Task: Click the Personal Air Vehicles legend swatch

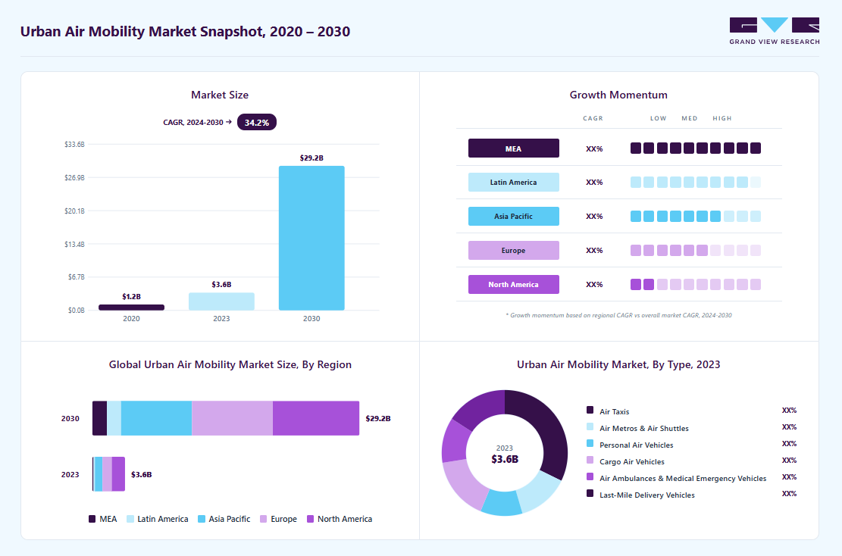Action: click(x=590, y=443)
